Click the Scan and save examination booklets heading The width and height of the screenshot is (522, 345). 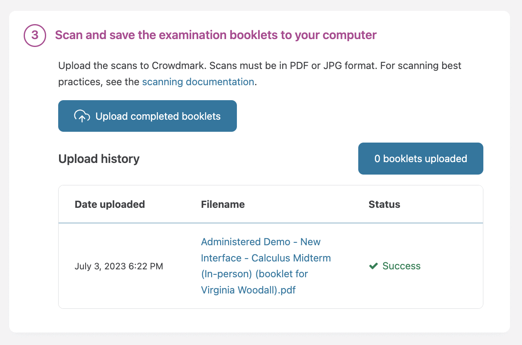pos(216,35)
